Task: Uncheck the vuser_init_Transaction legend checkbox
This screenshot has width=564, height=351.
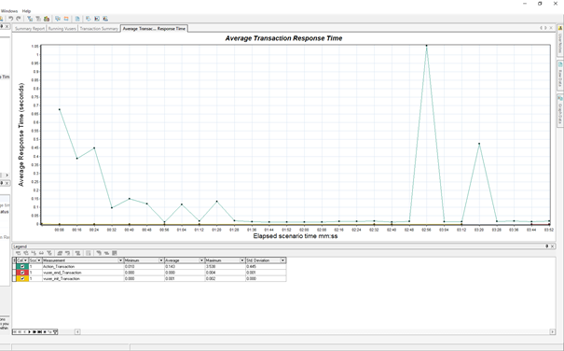Action: 22,278
